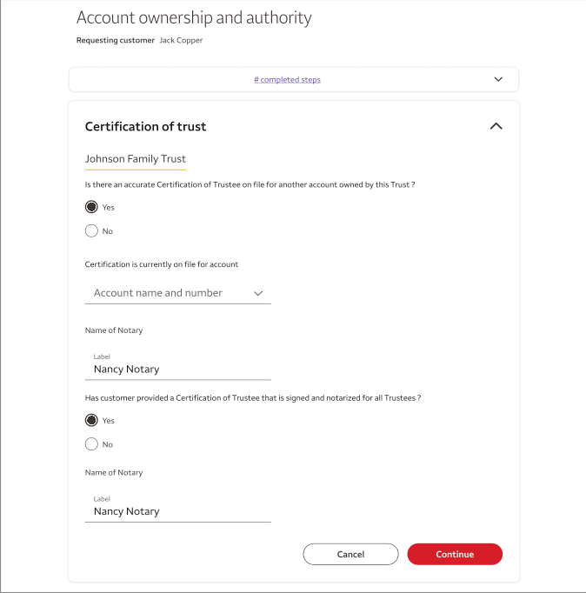Open the '# completed steps' link

point(287,80)
